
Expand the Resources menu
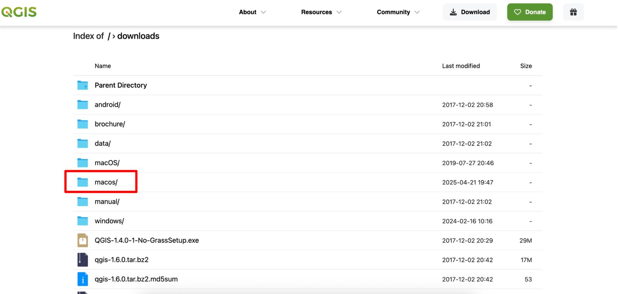pos(321,12)
